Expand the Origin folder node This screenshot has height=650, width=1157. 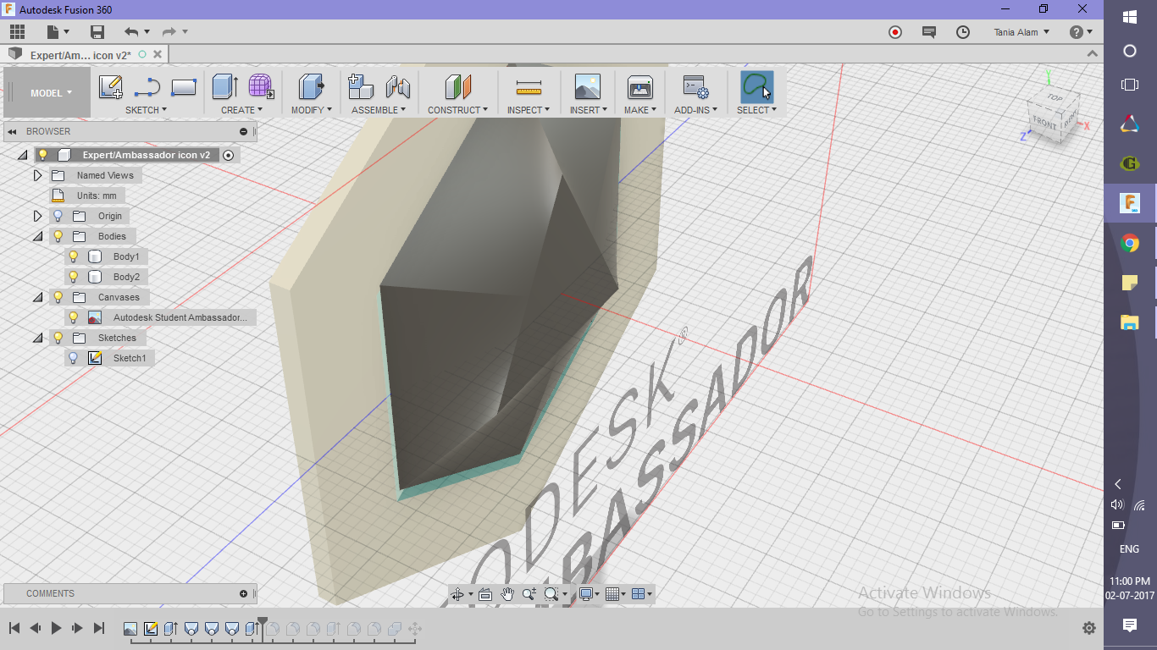tap(37, 216)
